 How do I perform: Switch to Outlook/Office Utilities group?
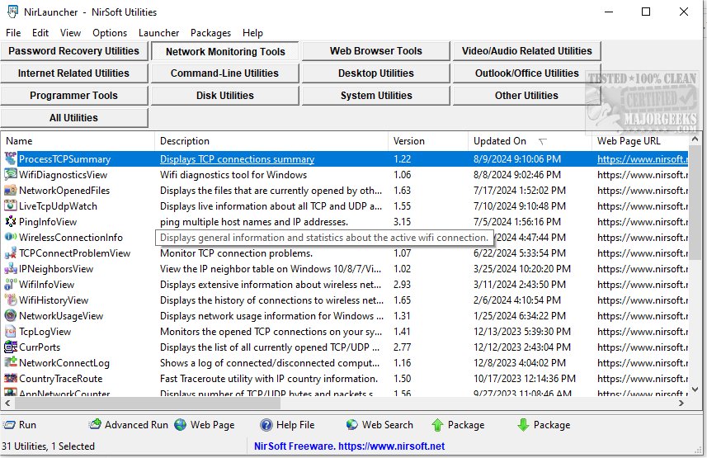(x=526, y=73)
